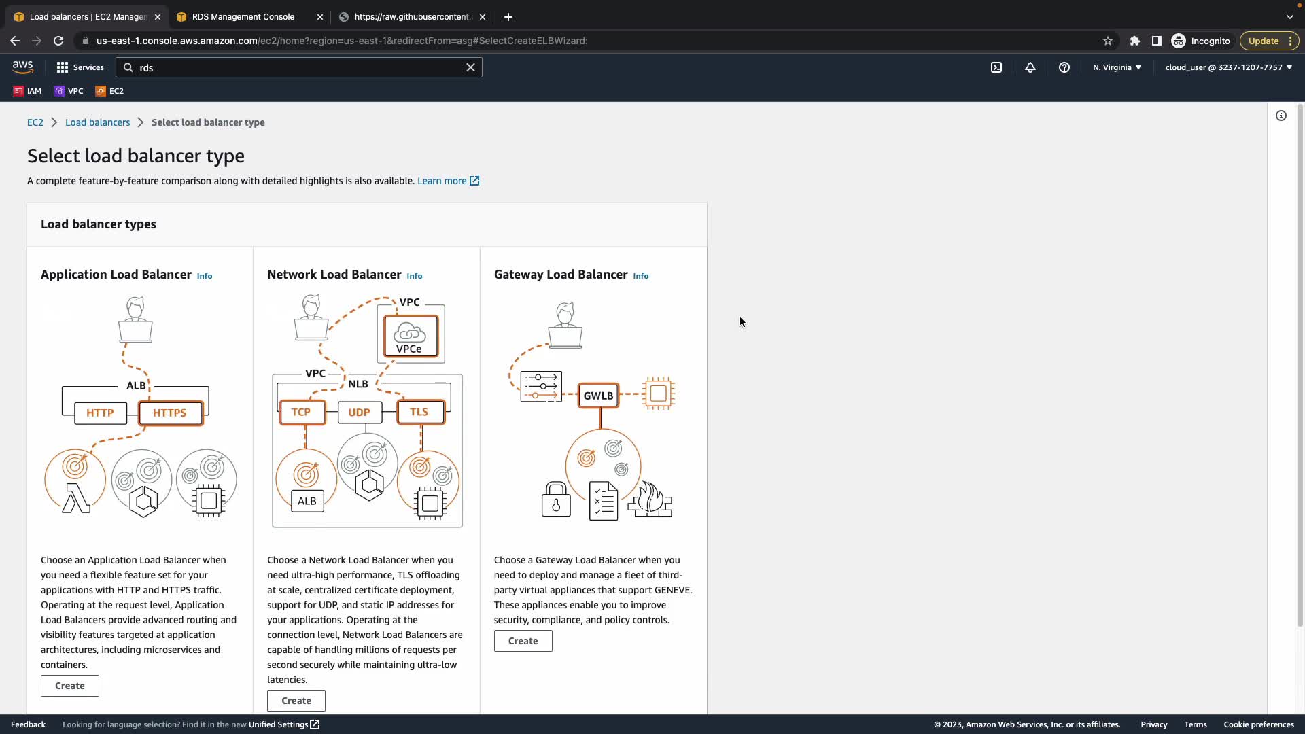Create an Application Load Balancer
The width and height of the screenshot is (1305, 734).
coord(70,686)
